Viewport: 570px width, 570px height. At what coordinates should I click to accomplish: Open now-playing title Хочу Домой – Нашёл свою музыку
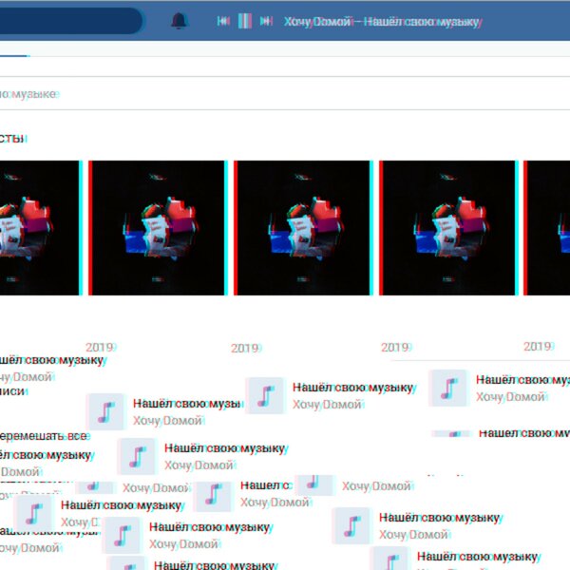(x=380, y=21)
